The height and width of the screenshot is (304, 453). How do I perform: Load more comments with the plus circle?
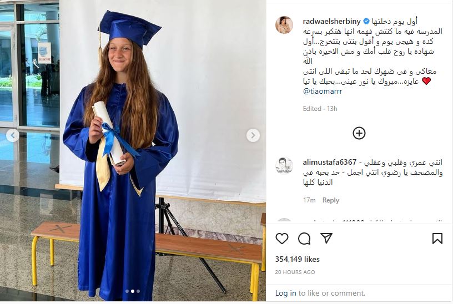(x=359, y=133)
